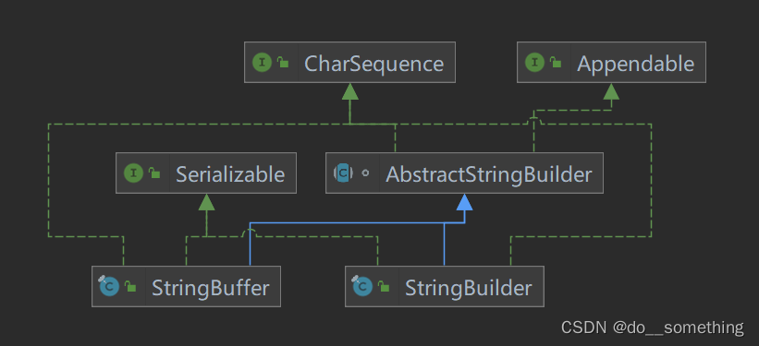The image size is (759, 346).
Task: Select the CharSequence node label
Action: (x=373, y=64)
